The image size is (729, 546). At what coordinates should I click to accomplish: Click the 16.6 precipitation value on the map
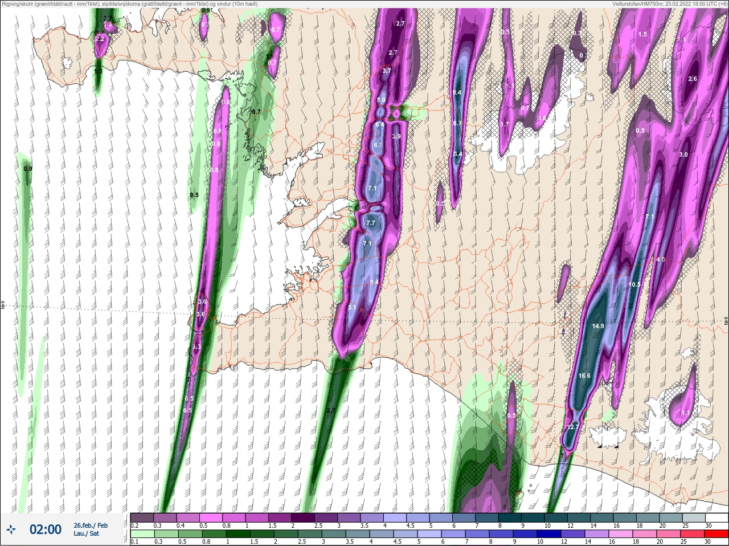tap(584, 376)
